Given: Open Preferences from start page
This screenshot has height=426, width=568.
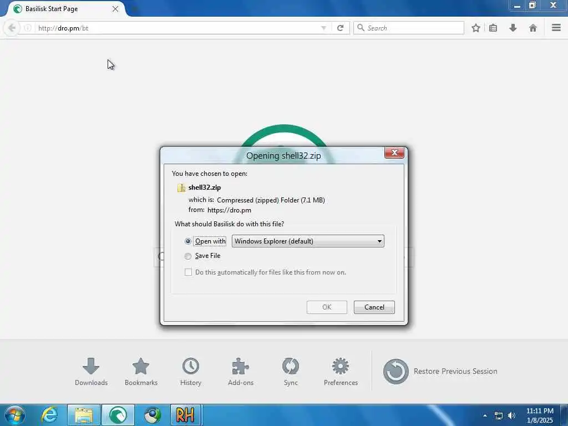Looking at the screenshot, I should pyautogui.click(x=341, y=372).
